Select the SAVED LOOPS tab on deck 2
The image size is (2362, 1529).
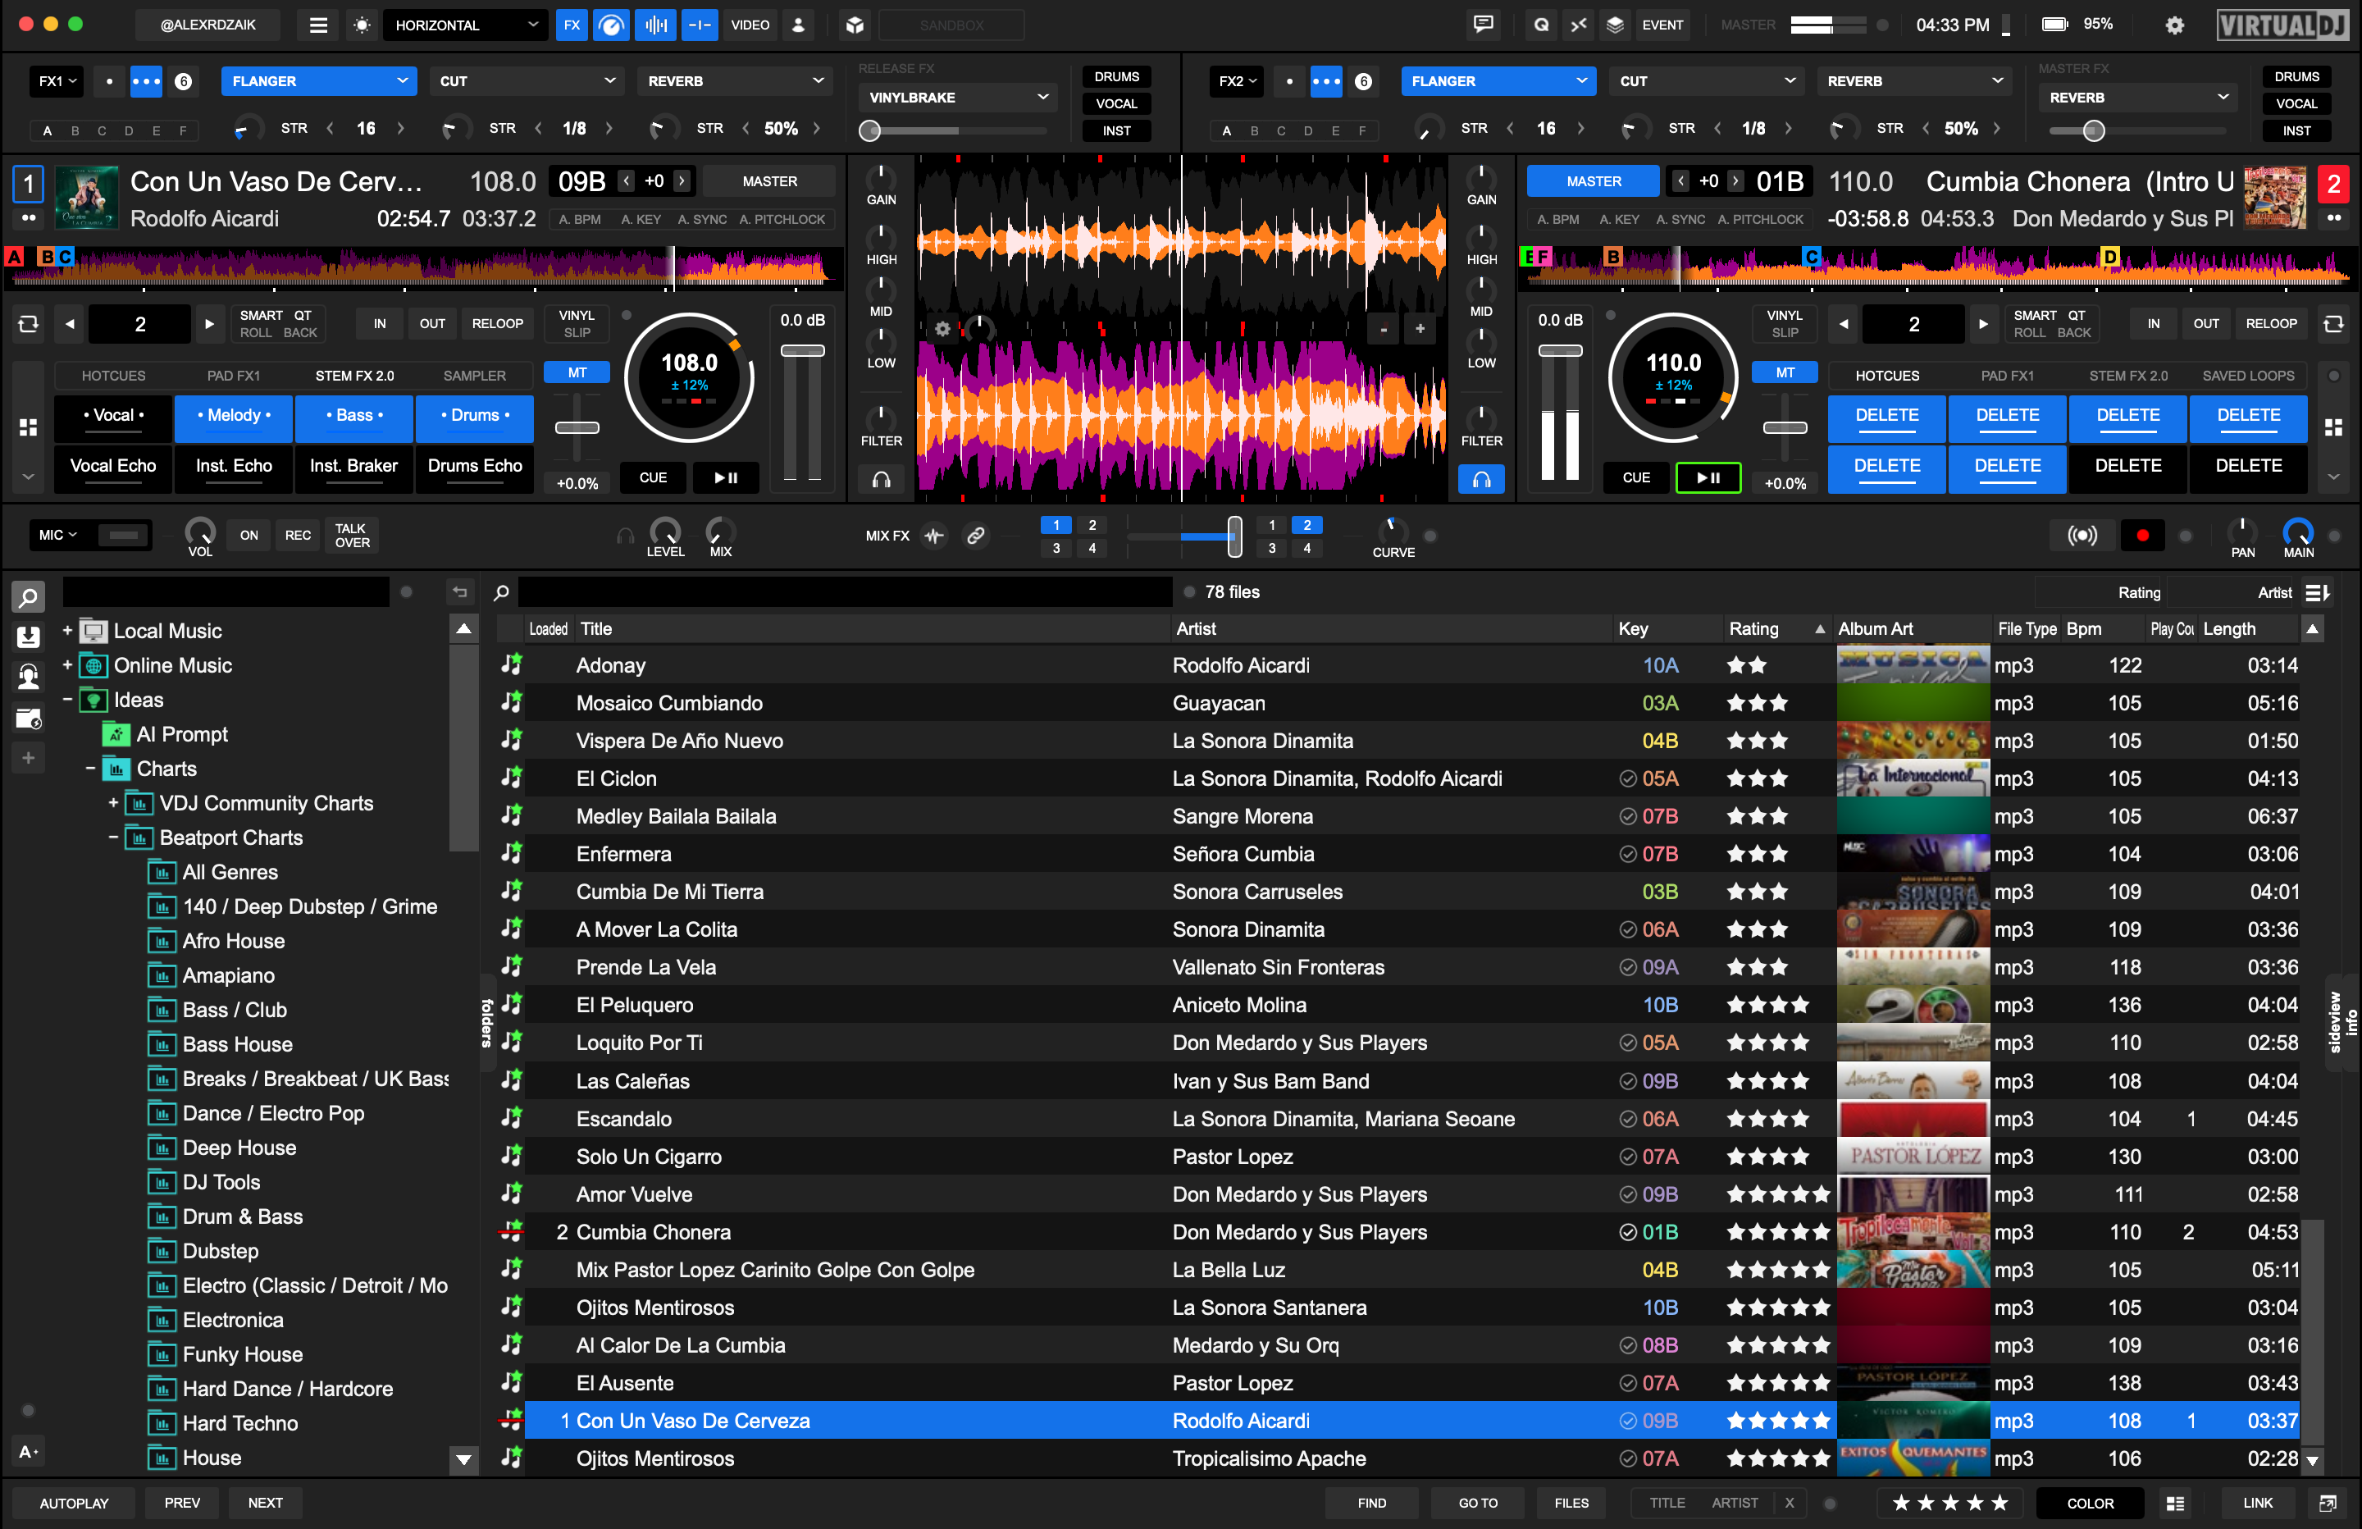coord(2247,376)
